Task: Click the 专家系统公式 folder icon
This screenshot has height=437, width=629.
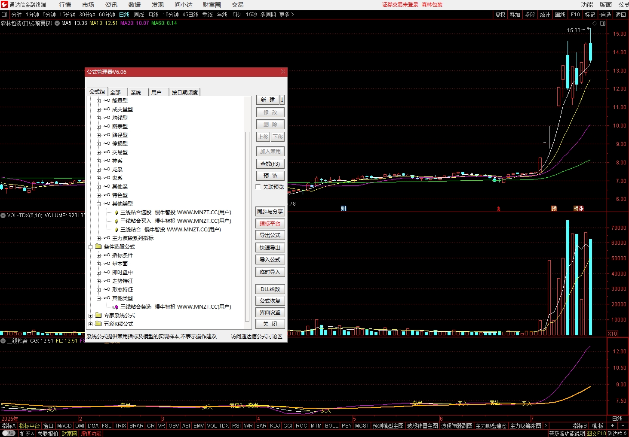Action: coord(98,315)
